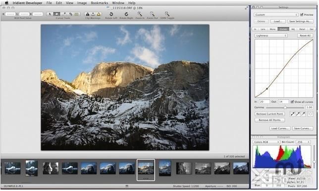Open the Window menu

click(x=118, y=3)
